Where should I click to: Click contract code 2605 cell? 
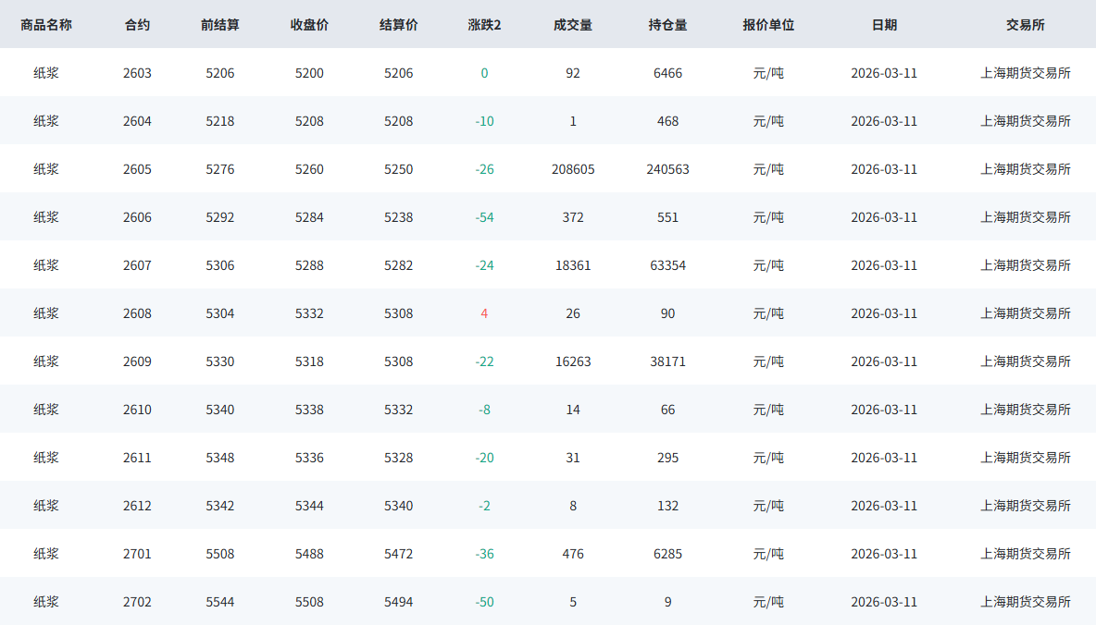[x=137, y=169]
